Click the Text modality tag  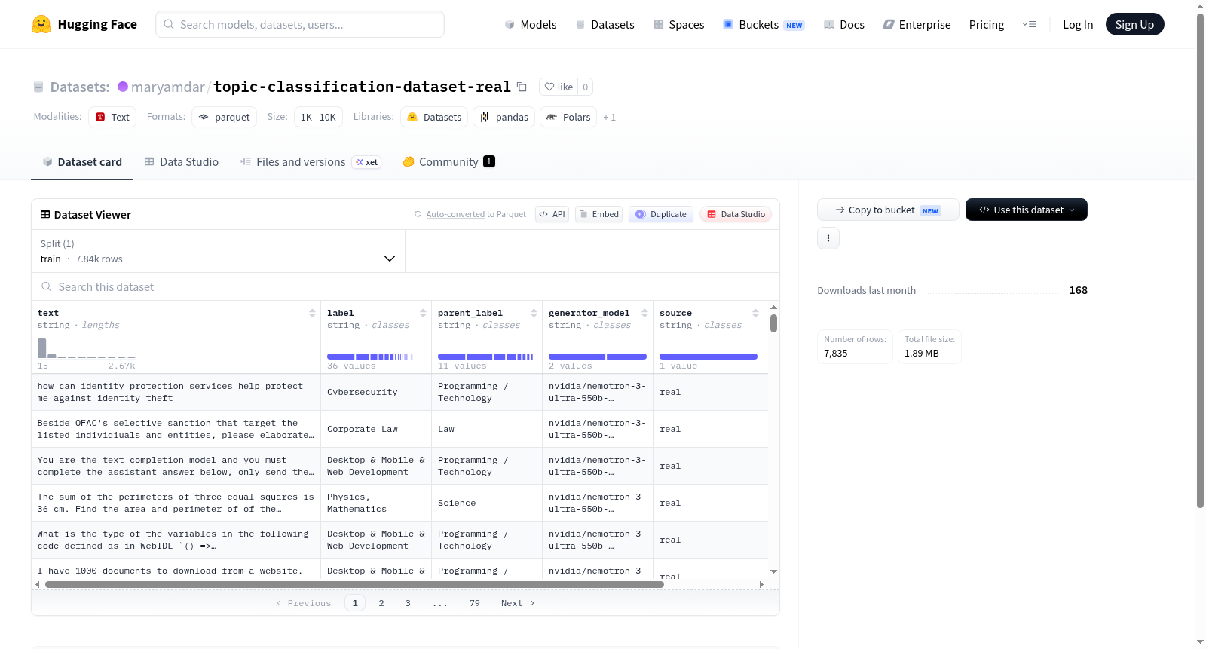(112, 117)
